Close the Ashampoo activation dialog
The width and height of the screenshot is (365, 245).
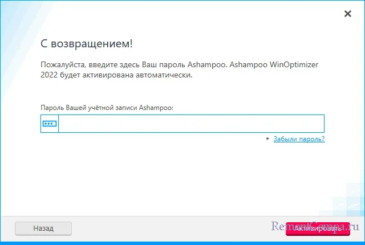(x=347, y=14)
